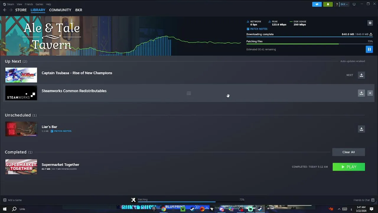378x213 pixels.
Task: Start Captain Tsubasa download now
Action: pos(361,75)
